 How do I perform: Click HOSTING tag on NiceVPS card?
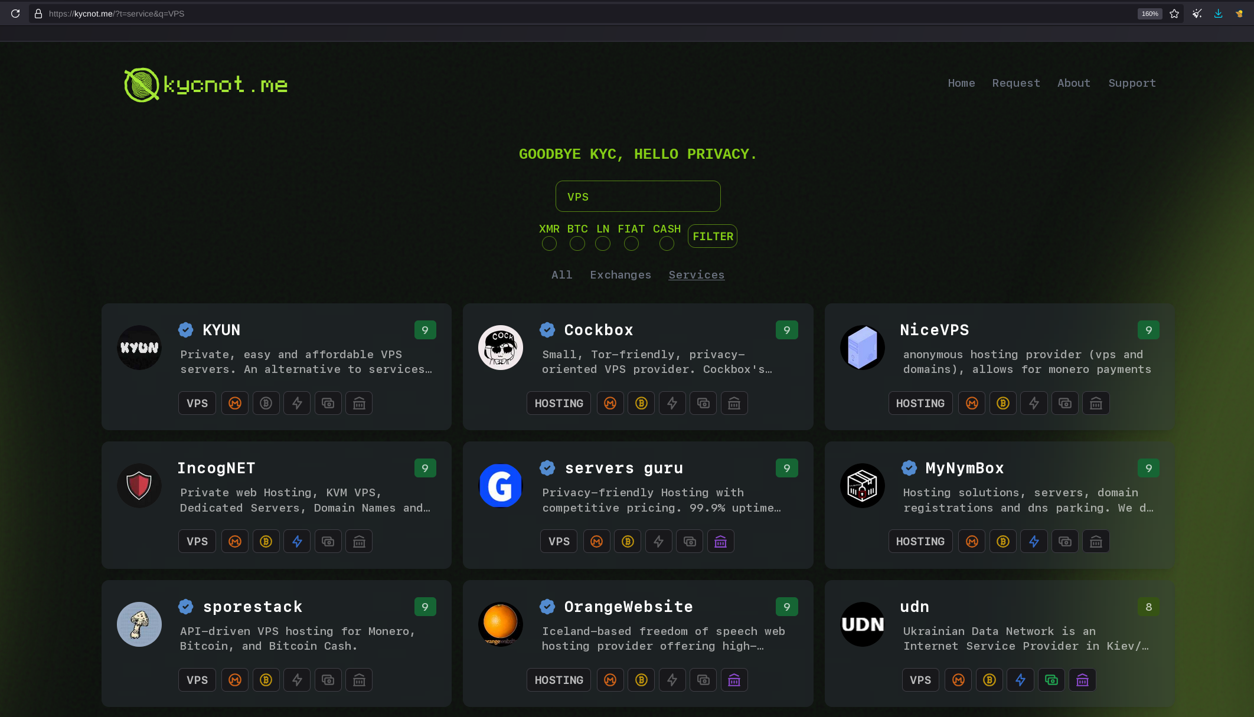[920, 403]
